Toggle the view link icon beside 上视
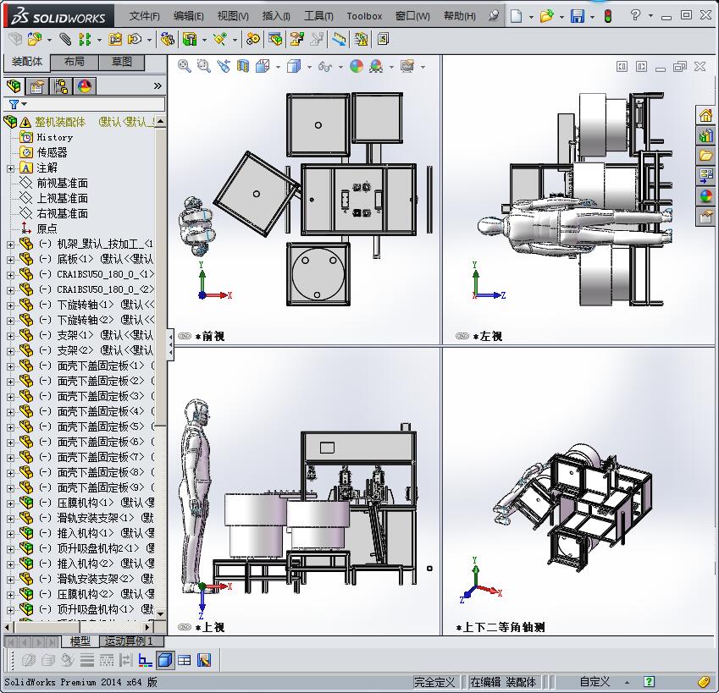 click(185, 627)
